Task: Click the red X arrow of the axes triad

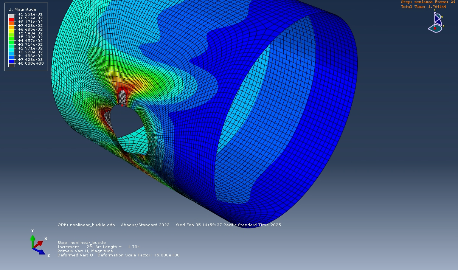Action: (40, 243)
